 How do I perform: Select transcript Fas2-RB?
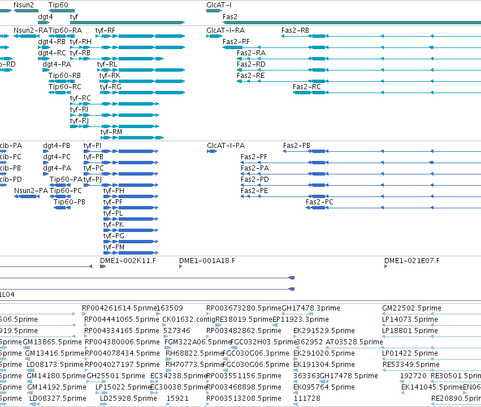coord(295,30)
